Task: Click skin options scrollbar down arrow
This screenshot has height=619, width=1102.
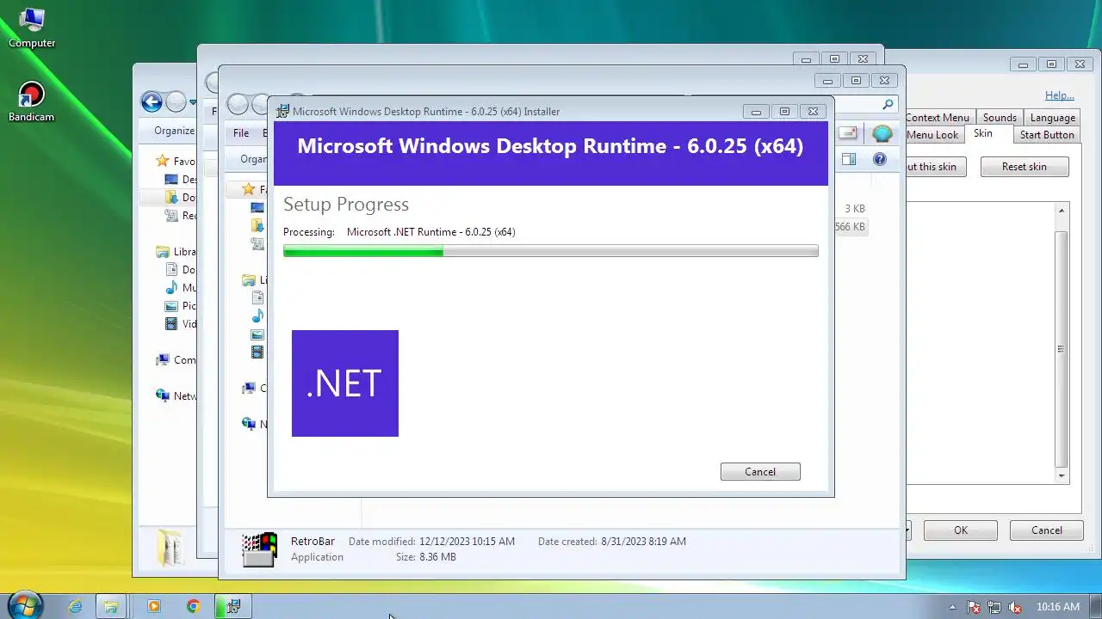Action: 1062,475
